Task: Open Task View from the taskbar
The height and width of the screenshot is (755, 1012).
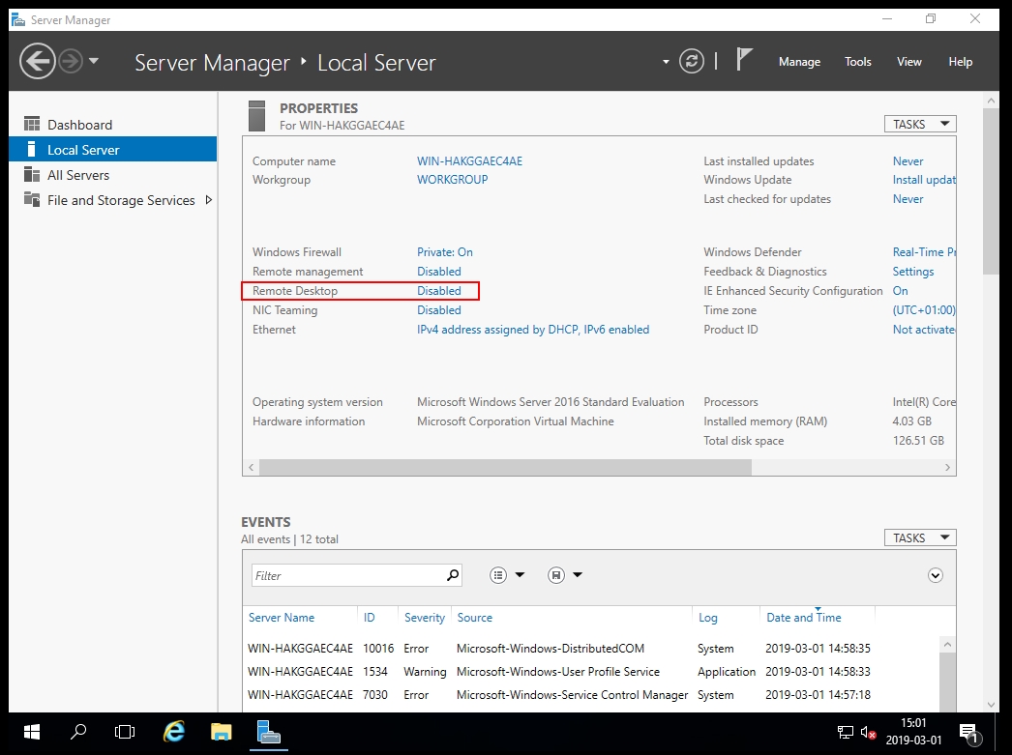Action: coord(125,732)
